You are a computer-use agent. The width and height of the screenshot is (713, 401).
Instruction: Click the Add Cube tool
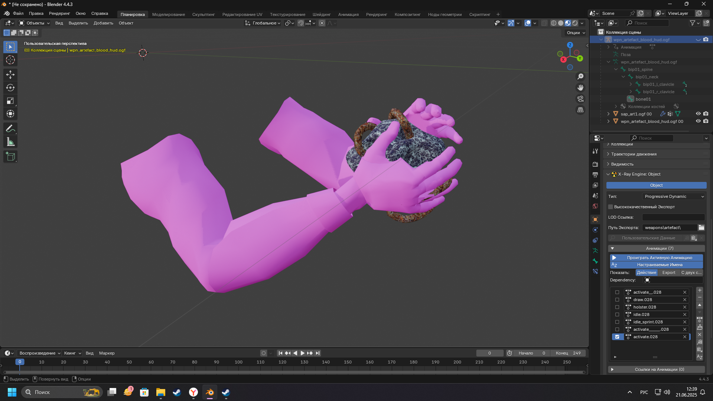pyautogui.click(x=10, y=157)
